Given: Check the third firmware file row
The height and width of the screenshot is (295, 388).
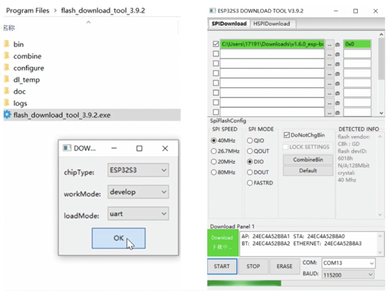Looking at the screenshot, I should point(216,63).
